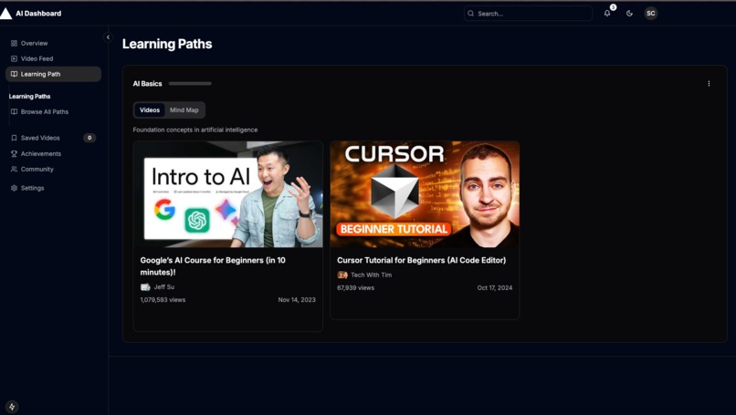Toggle dark mode with the moon icon
Screen dimensions: 736x415
click(x=629, y=14)
